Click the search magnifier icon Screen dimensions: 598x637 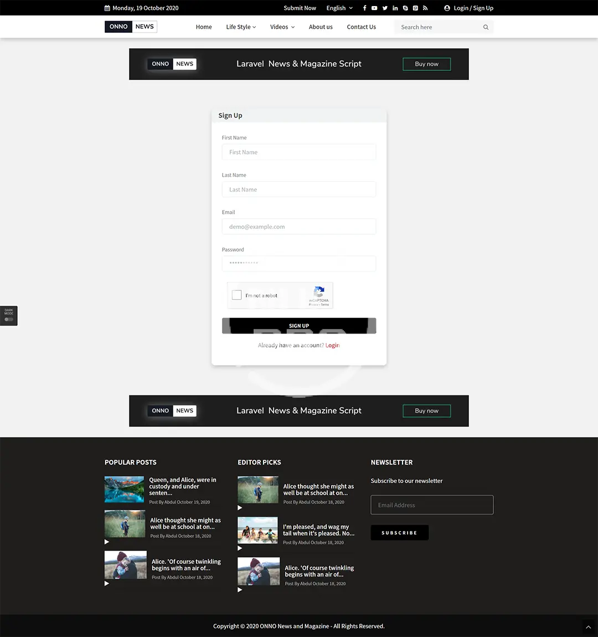click(486, 27)
